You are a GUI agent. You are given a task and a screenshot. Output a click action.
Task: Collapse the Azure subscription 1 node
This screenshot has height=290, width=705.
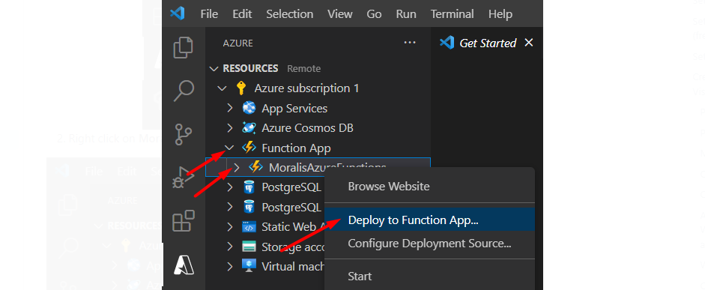click(x=222, y=88)
